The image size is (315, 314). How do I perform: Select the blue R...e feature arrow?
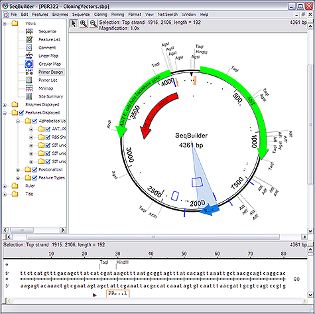pos(210,210)
